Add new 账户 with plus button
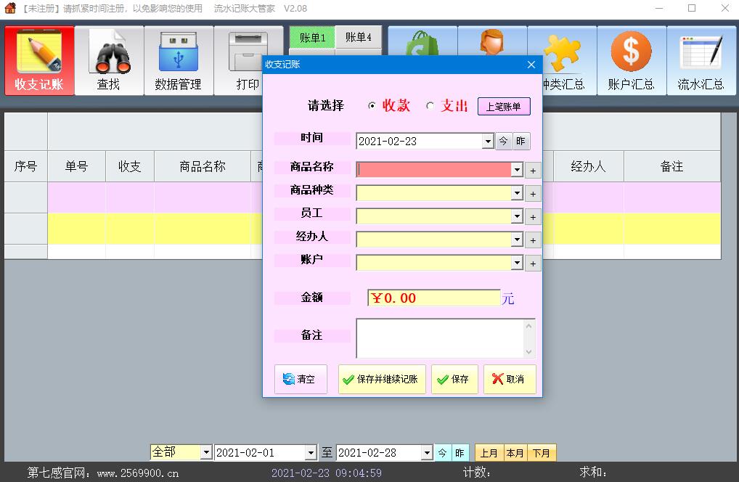This screenshot has width=739, height=482. click(533, 264)
